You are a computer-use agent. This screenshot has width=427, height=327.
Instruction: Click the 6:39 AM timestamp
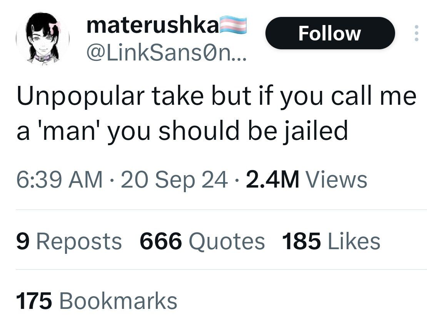[x=60, y=179]
